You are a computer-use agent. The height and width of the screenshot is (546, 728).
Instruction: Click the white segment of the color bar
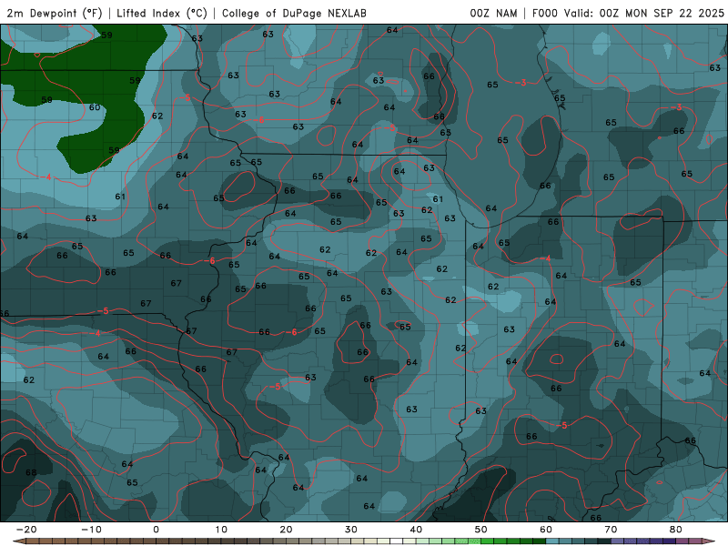click(396, 541)
